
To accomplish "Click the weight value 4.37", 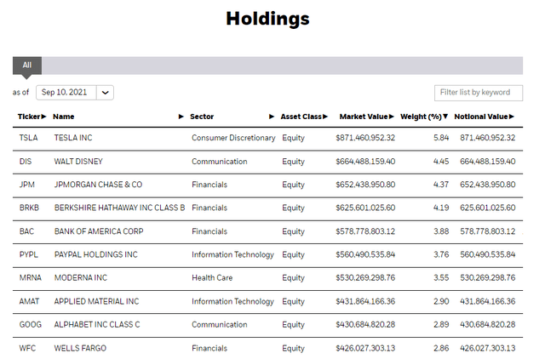I will pyautogui.click(x=441, y=185).
